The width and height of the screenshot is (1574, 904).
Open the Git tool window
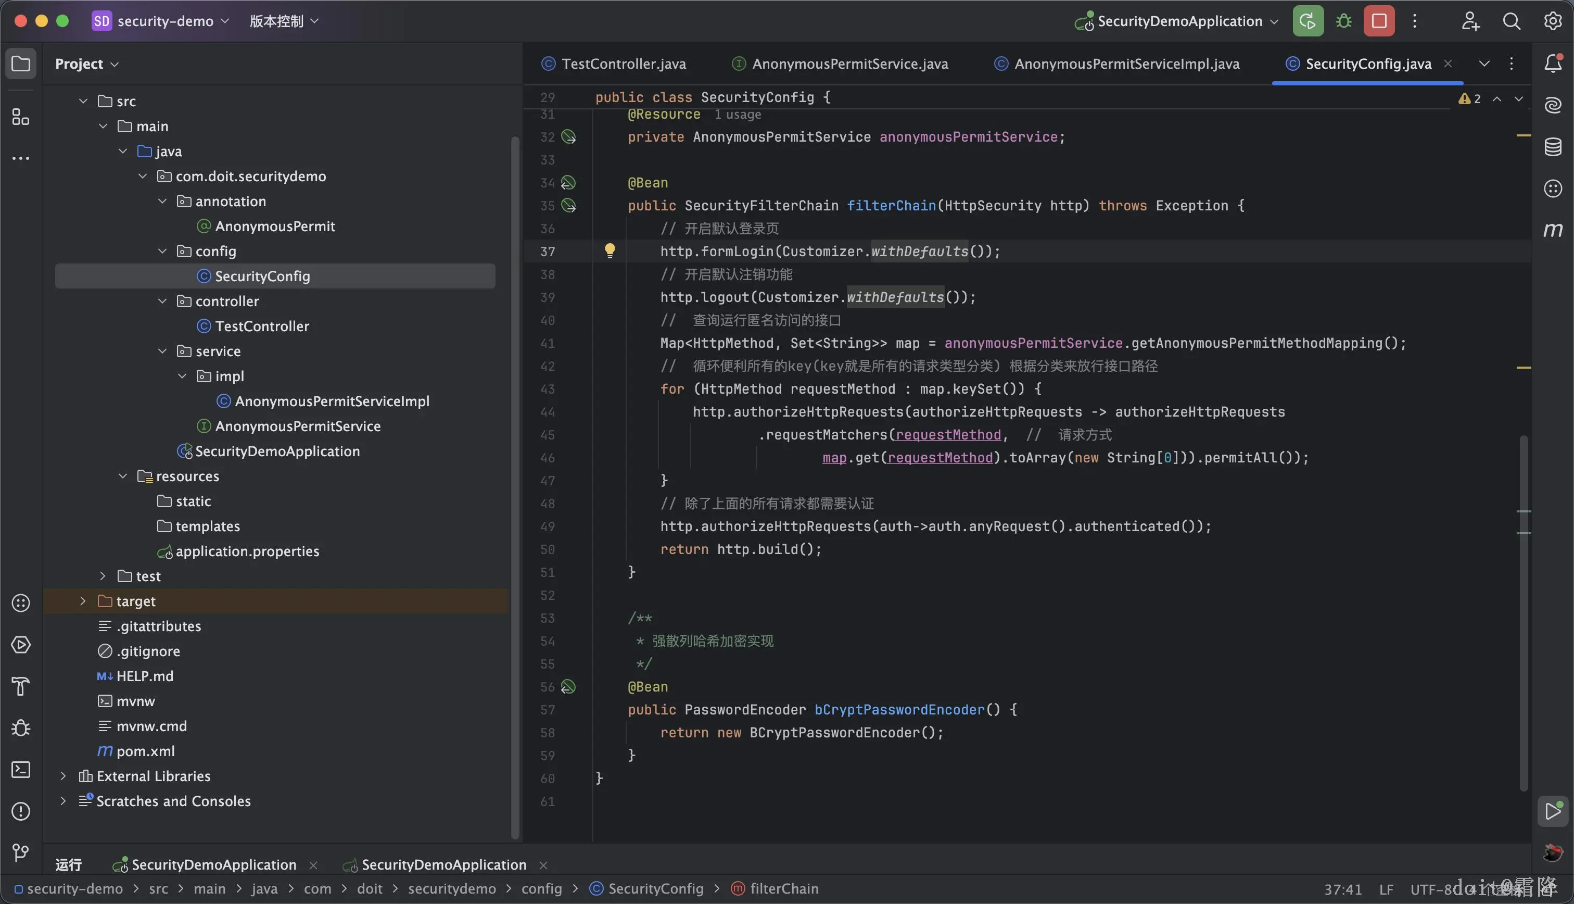[21, 852]
